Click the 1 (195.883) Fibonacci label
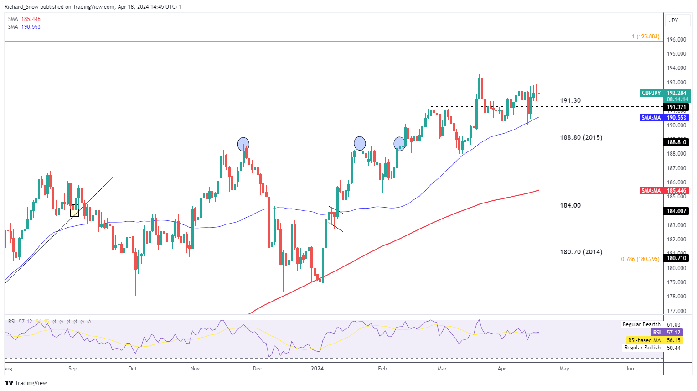697x391 pixels. point(645,36)
